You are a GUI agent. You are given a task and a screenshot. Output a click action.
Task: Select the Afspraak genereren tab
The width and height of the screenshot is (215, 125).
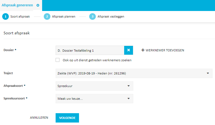pos(17,5)
